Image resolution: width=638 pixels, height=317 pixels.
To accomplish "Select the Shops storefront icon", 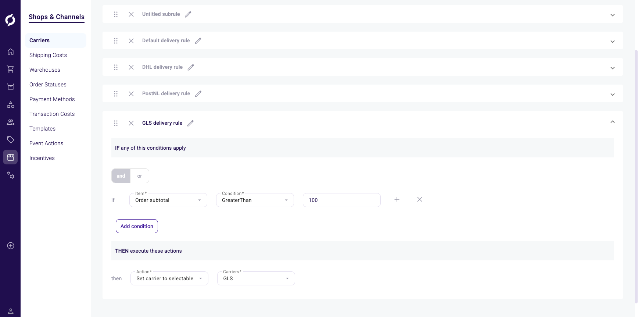I will [10, 157].
